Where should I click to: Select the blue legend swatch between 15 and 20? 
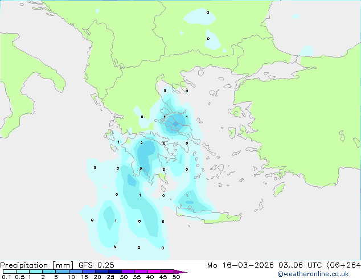[x=89, y=272]
